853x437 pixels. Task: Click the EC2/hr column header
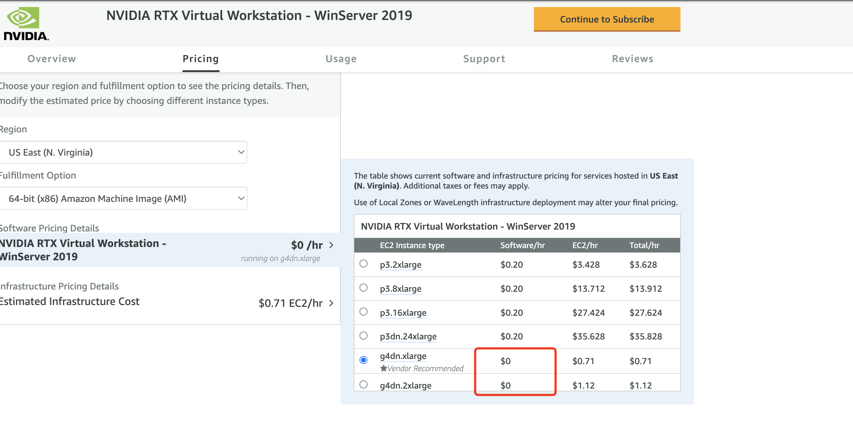(x=585, y=245)
